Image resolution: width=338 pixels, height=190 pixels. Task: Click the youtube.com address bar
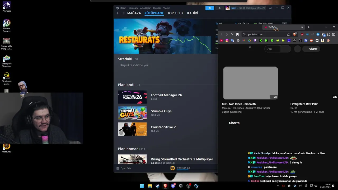pos(264,34)
